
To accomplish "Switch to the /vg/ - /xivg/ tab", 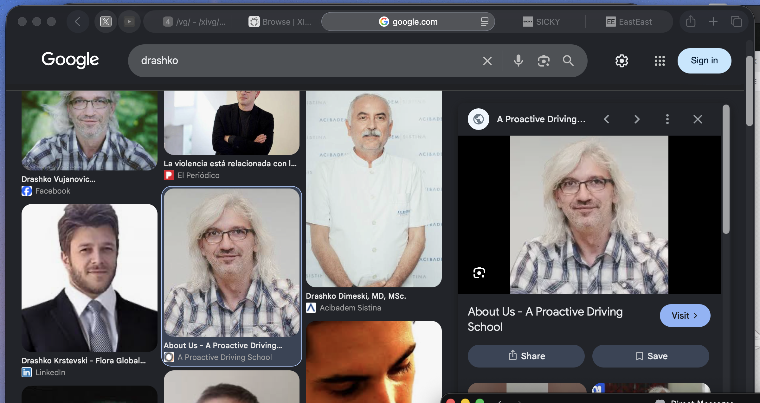I will point(194,22).
